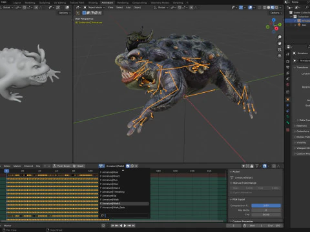Toggle camera view icon in viewport
Image resolution: width=310 pixels, height=232 pixels.
click(280, 50)
